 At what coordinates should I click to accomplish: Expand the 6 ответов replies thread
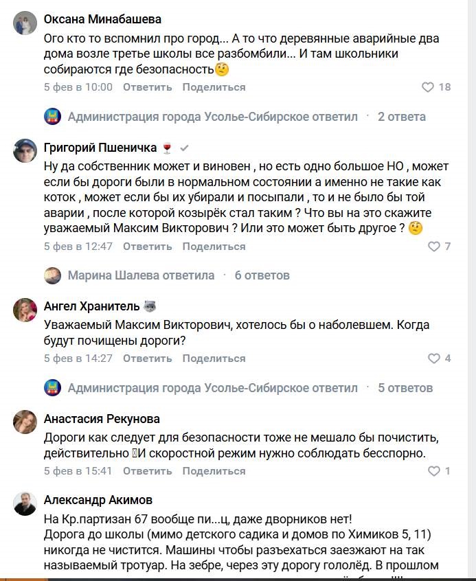point(262,275)
